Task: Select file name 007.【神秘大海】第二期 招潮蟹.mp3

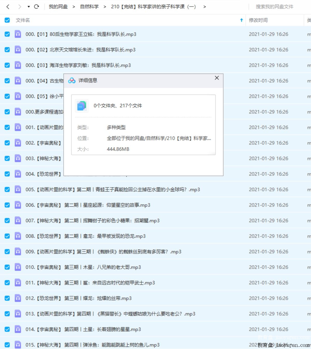Action: tap(92, 221)
